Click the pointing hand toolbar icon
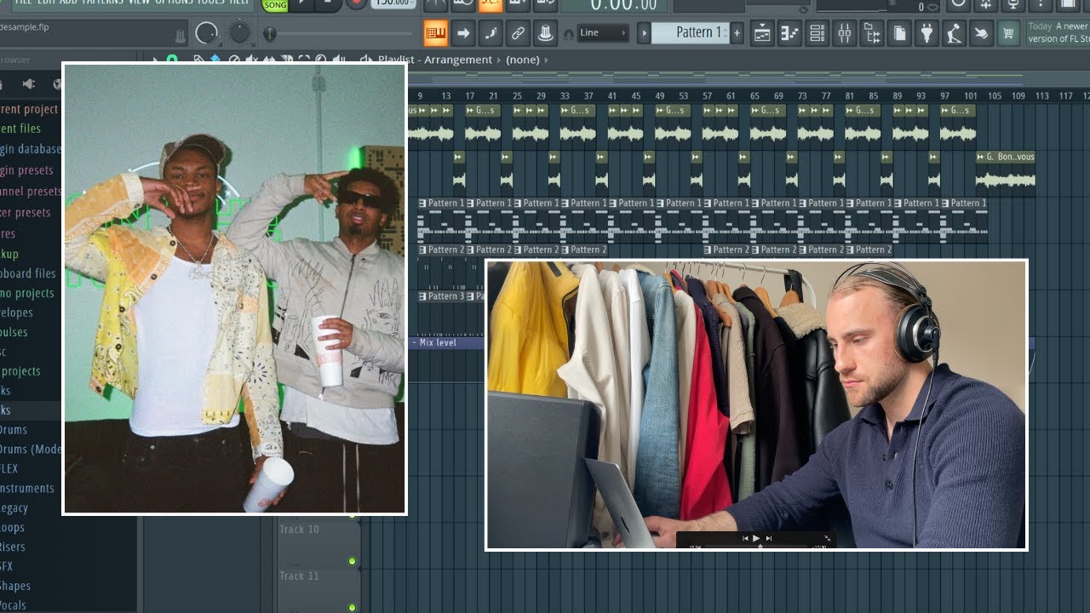 point(982,34)
